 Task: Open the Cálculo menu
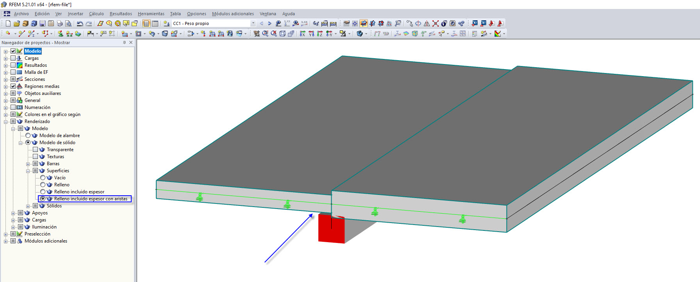coord(96,14)
